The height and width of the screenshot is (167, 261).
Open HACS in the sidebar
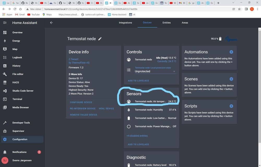point(16,82)
